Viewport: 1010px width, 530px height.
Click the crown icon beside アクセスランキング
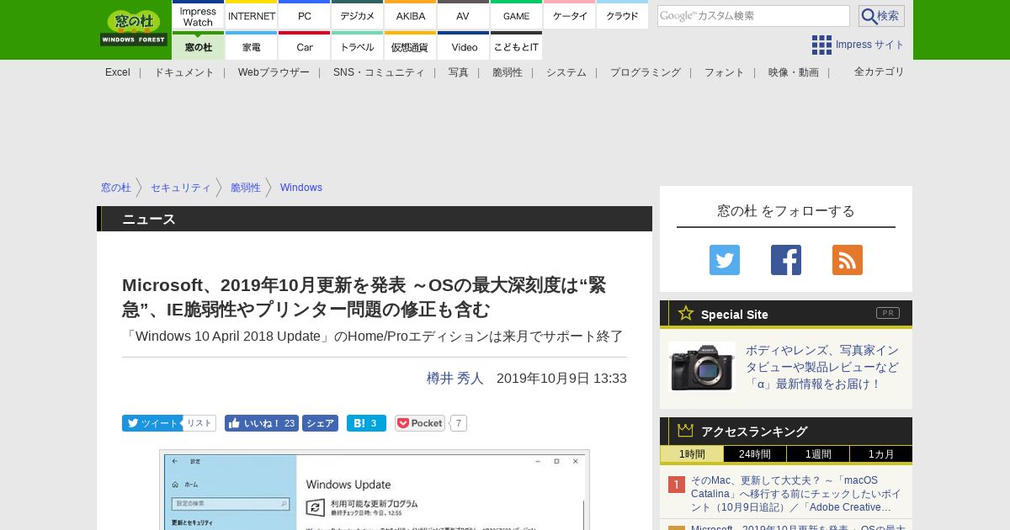[686, 430]
